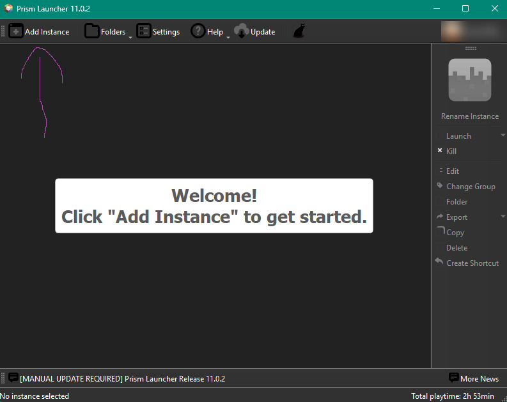Screen dimensions: 507x402
Task: Open instance Folder action in side panel
Action: click(457, 202)
